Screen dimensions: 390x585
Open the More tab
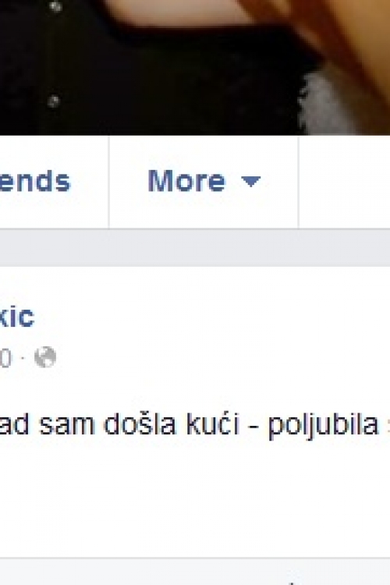tap(204, 182)
